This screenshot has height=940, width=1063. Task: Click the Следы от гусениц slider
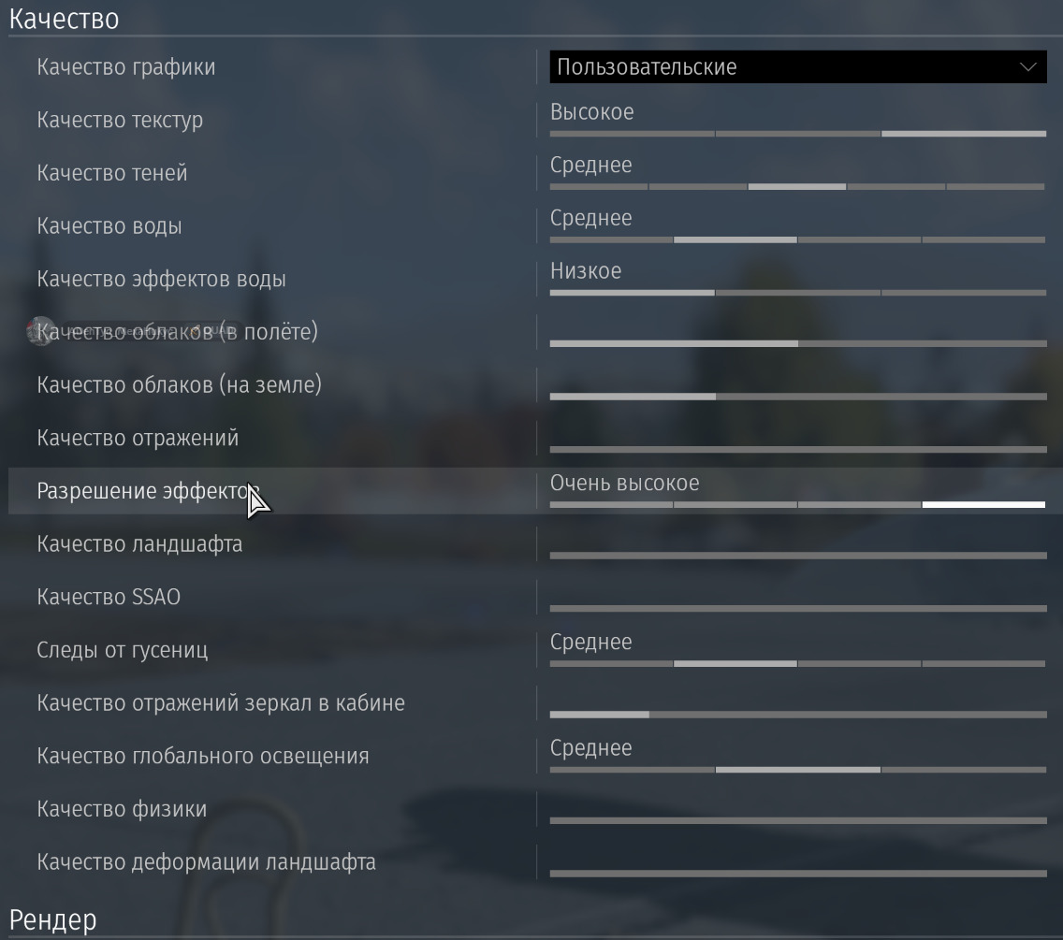(x=797, y=664)
